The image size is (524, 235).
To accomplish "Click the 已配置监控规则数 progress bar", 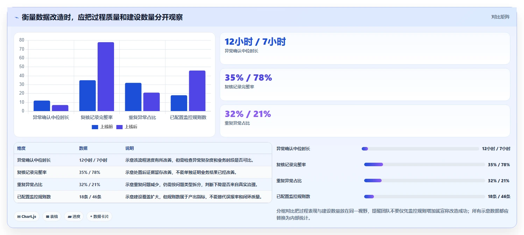I will 425,197.
